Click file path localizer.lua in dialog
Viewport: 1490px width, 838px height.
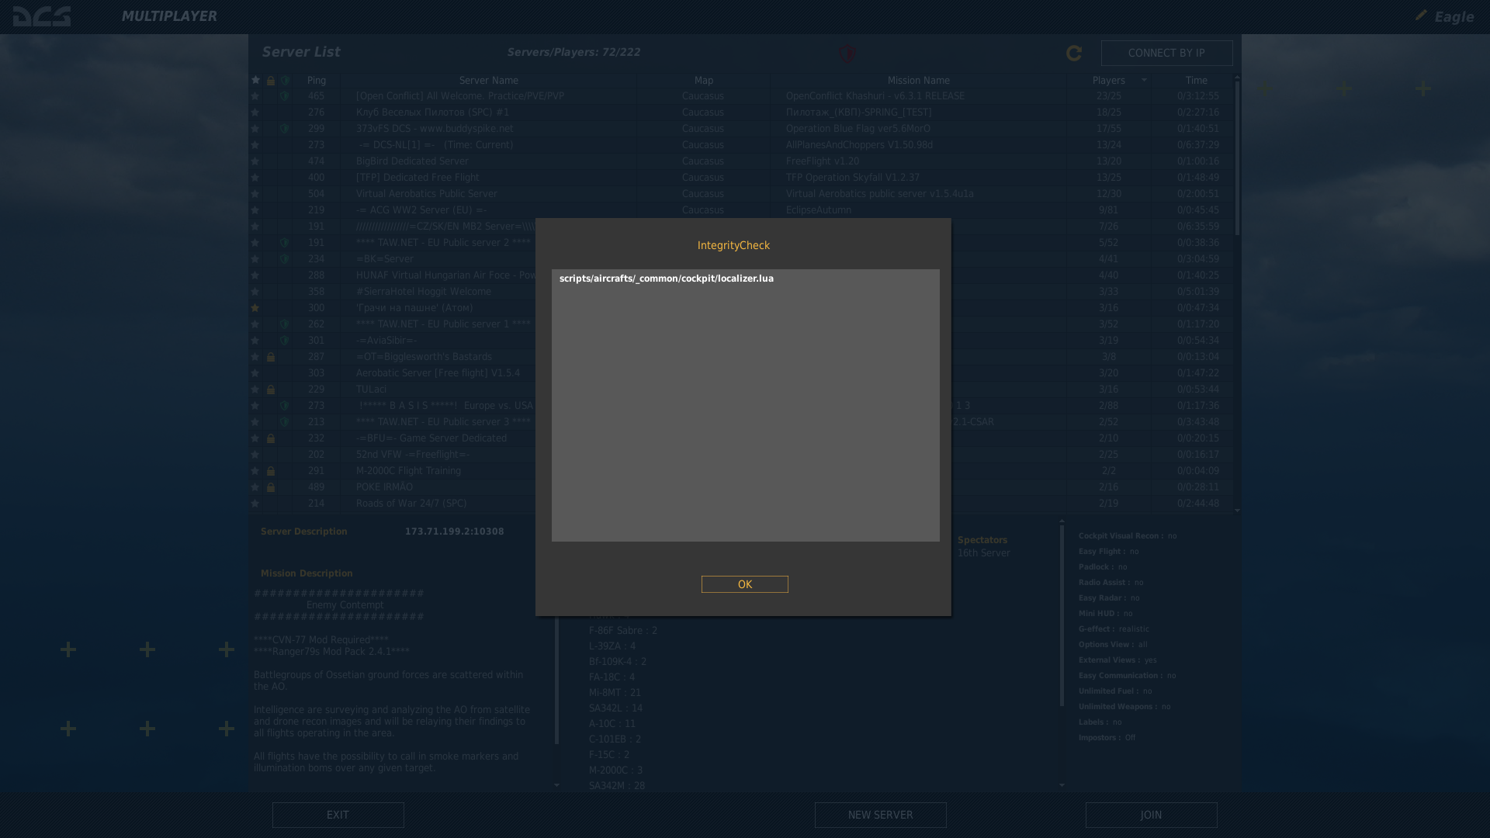pyautogui.click(x=666, y=279)
